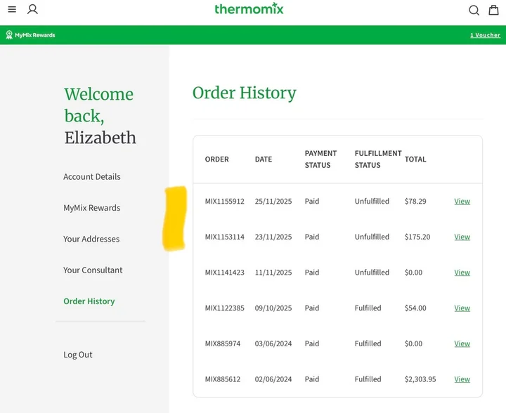Click order number MIX885612

[223, 379]
